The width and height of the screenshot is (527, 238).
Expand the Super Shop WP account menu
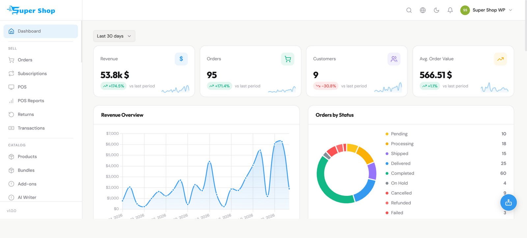point(486,10)
